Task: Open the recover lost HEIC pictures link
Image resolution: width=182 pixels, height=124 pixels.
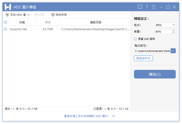Action: point(89,116)
